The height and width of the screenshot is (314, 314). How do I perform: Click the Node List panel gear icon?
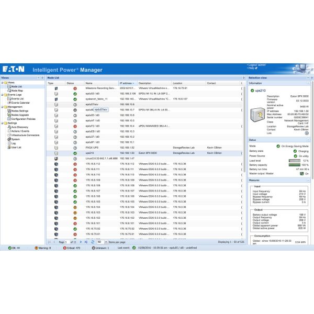tap(244, 77)
